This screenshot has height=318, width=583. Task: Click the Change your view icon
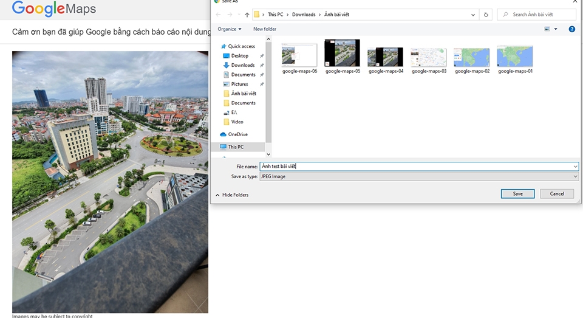coord(547,29)
